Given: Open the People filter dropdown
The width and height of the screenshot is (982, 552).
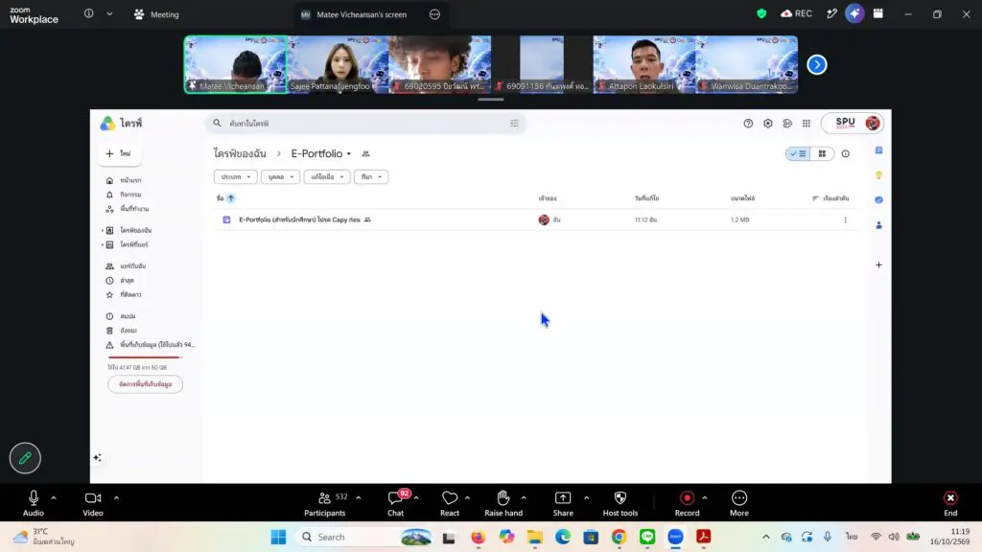Looking at the screenshot, I should (x=280, y=177).
